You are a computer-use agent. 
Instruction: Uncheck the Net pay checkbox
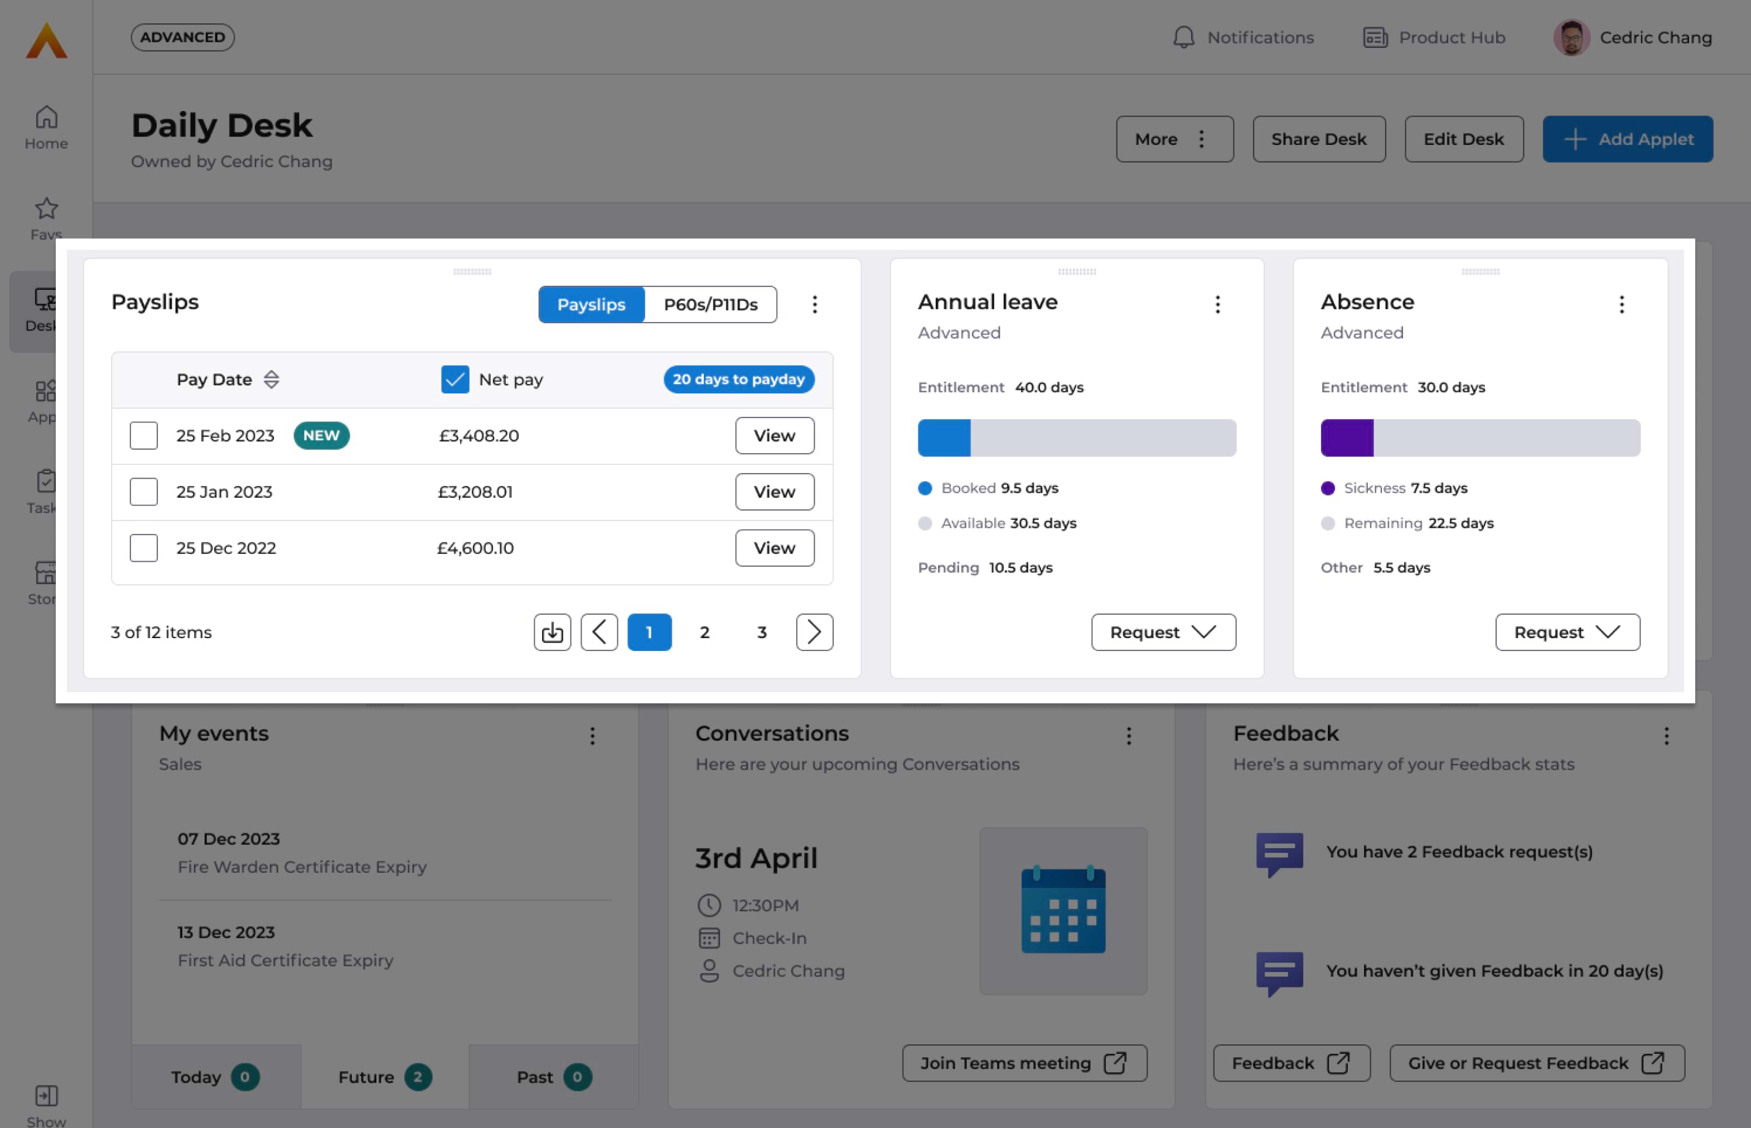[454, 380]
